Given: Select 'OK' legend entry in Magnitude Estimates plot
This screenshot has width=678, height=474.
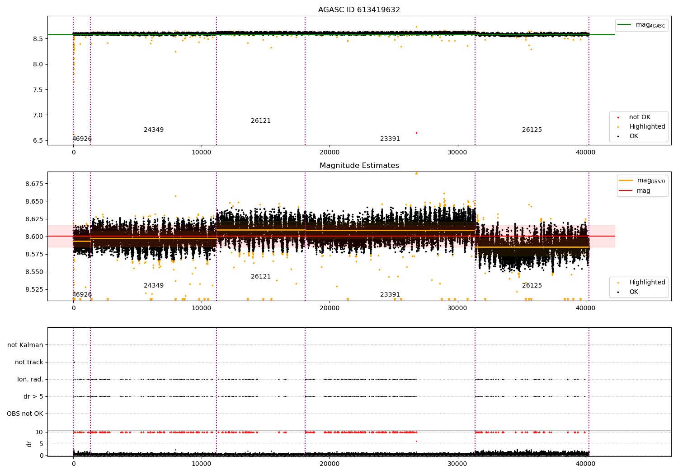Looking at the screenshot, I should click(634, 292).
